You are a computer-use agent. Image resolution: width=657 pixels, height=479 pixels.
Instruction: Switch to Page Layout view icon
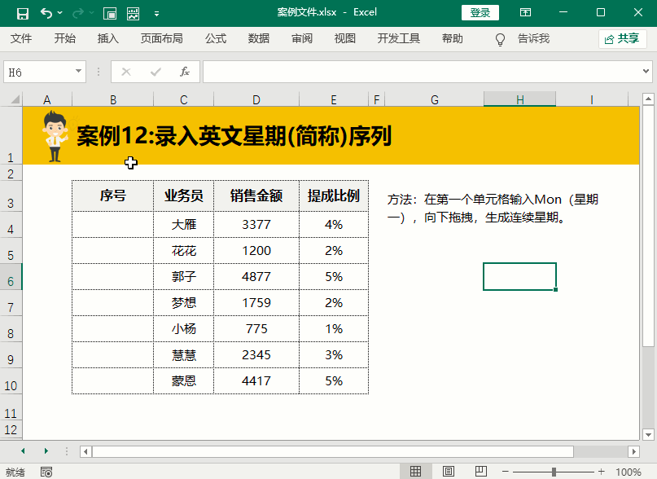448,472
